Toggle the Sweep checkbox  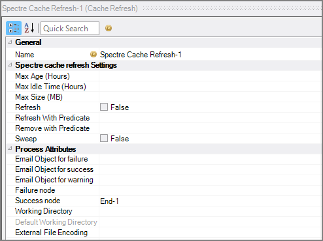[x=104, y=138]
